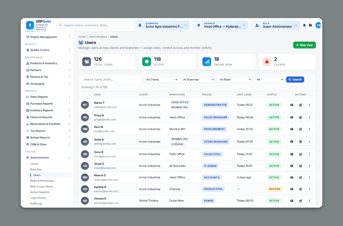Open the Administration breadcrumb link
Image resolution: width=343 pixels, height=226 pixels.
[98, 37]
